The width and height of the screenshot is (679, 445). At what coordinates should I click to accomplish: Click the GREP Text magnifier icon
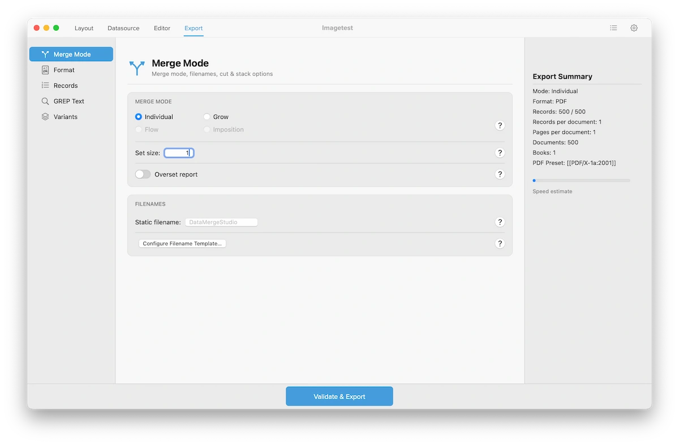[45, 101]
